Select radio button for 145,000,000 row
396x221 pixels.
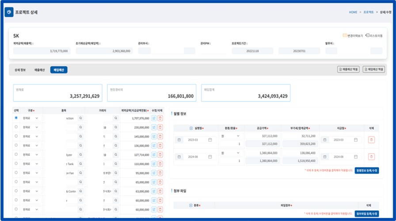(x=16, y=136)
